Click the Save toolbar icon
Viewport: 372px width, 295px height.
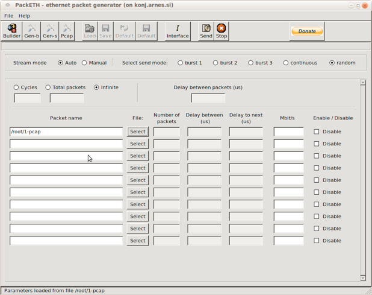(105, 31)
